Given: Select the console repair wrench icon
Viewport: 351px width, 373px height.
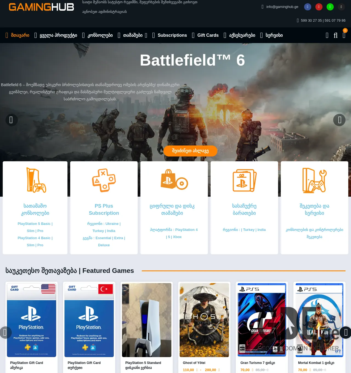Looking at the screenshot, I should (314, 180).
